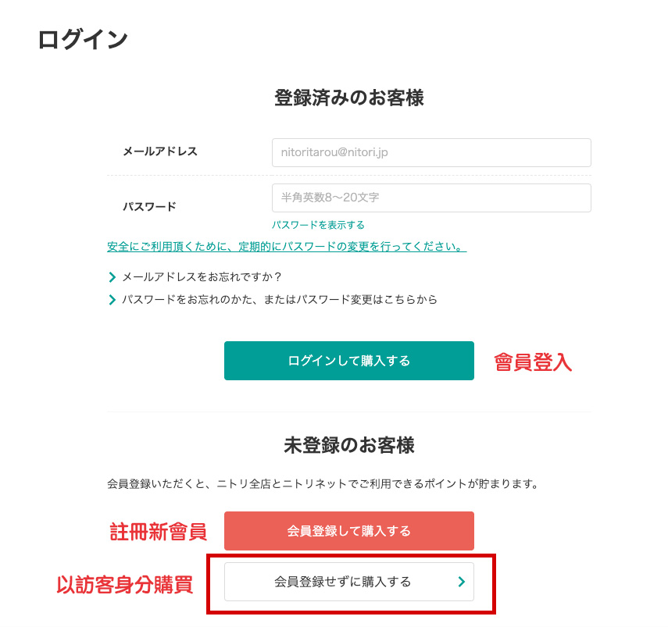The image size is (668, 627).
Task: Click the red 註冊新會員 annotation text
Action: click(x=158, y=532)
